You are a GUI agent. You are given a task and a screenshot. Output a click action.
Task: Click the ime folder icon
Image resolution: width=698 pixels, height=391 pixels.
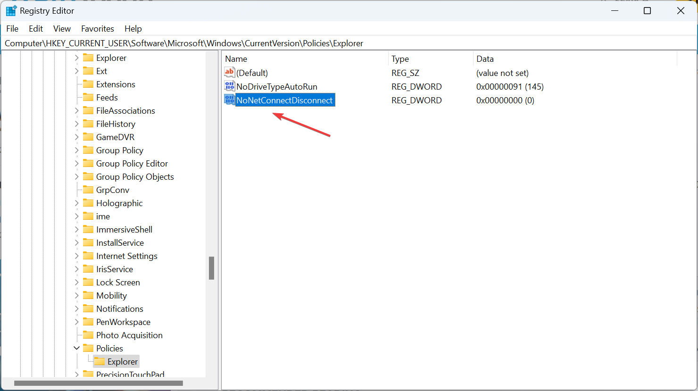88,216
